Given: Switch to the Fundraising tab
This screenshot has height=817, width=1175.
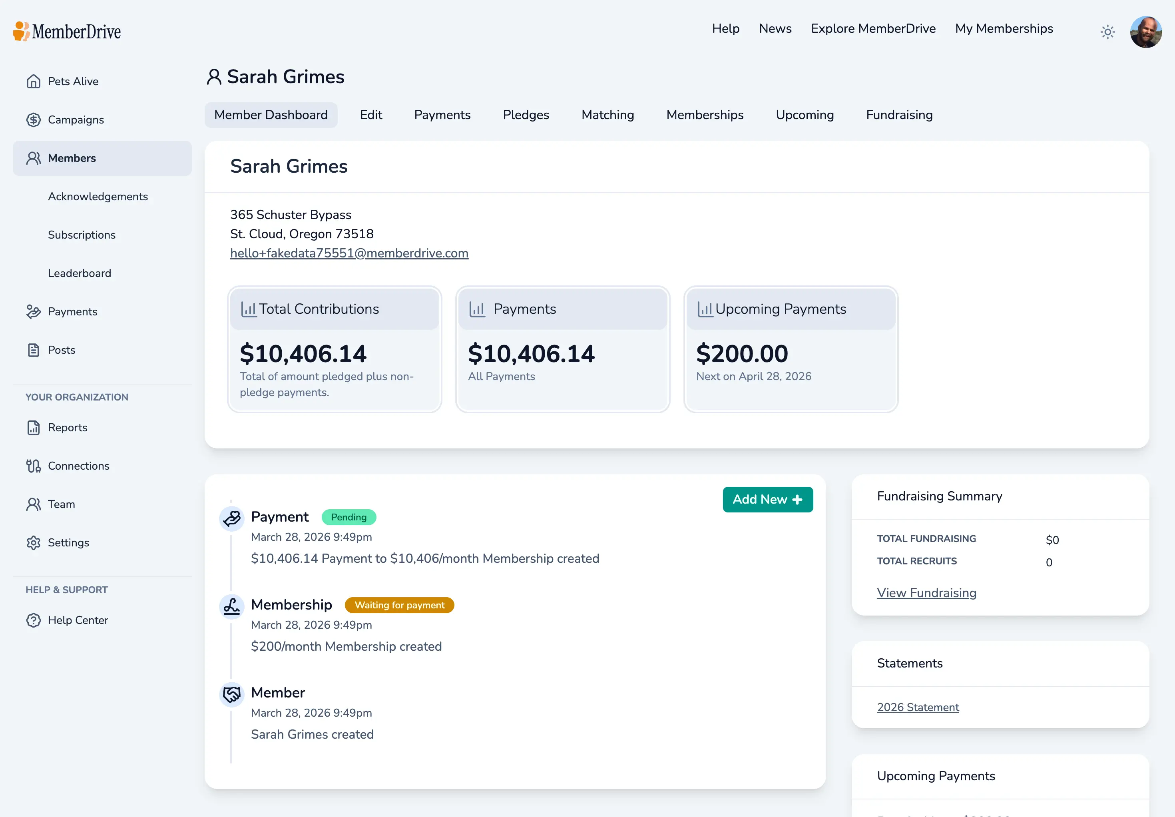Looking at the screenshot, I should (x=899, y=115).
